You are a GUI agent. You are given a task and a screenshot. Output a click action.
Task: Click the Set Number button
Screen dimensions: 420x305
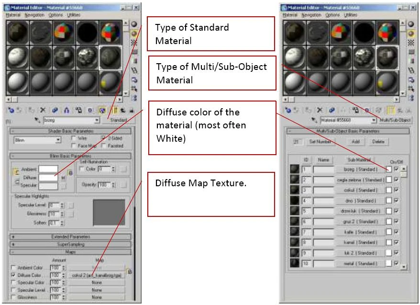point(320,142)
